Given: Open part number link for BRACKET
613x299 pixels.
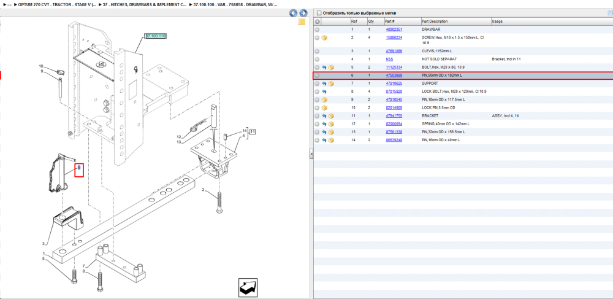Looking at the screenshot, I should tap(394, 116).
